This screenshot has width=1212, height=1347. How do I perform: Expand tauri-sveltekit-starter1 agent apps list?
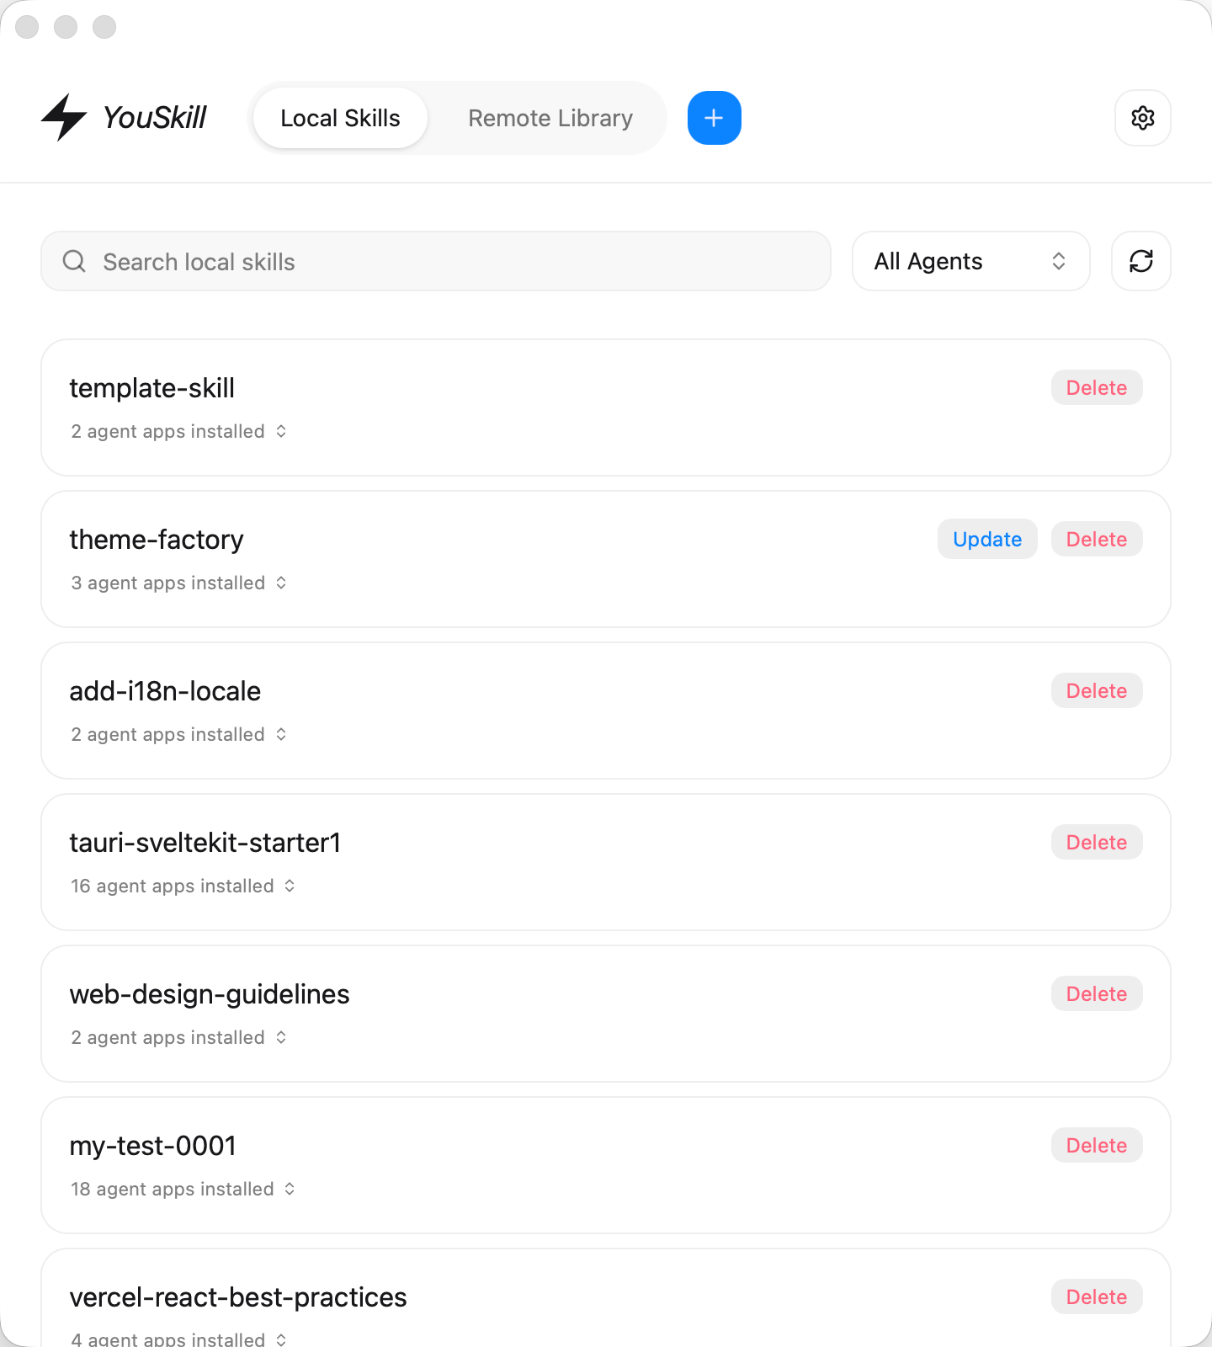[183, 886]
